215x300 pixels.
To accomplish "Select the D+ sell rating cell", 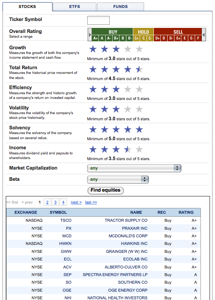I will coord(157,38).
